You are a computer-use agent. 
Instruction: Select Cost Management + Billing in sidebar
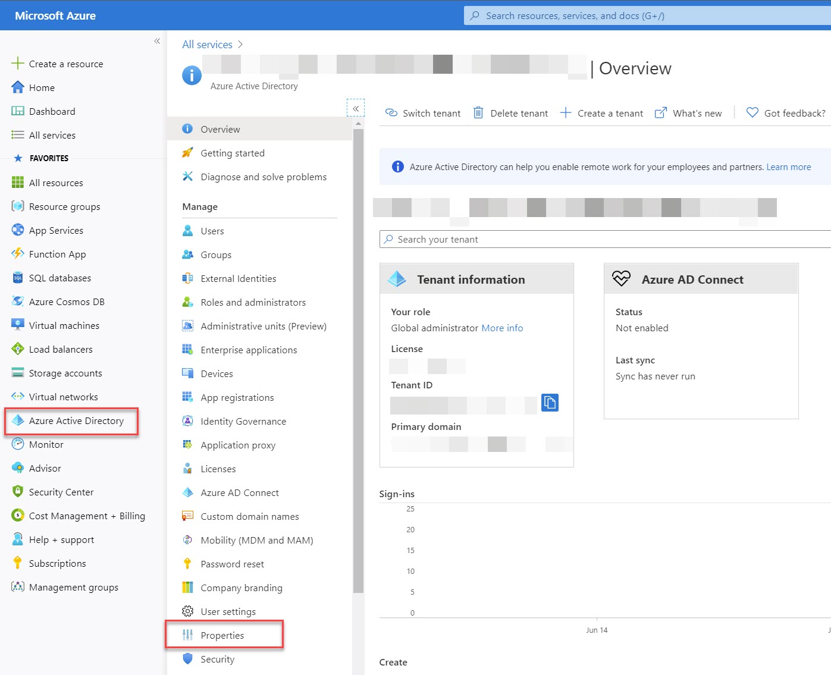87,516
